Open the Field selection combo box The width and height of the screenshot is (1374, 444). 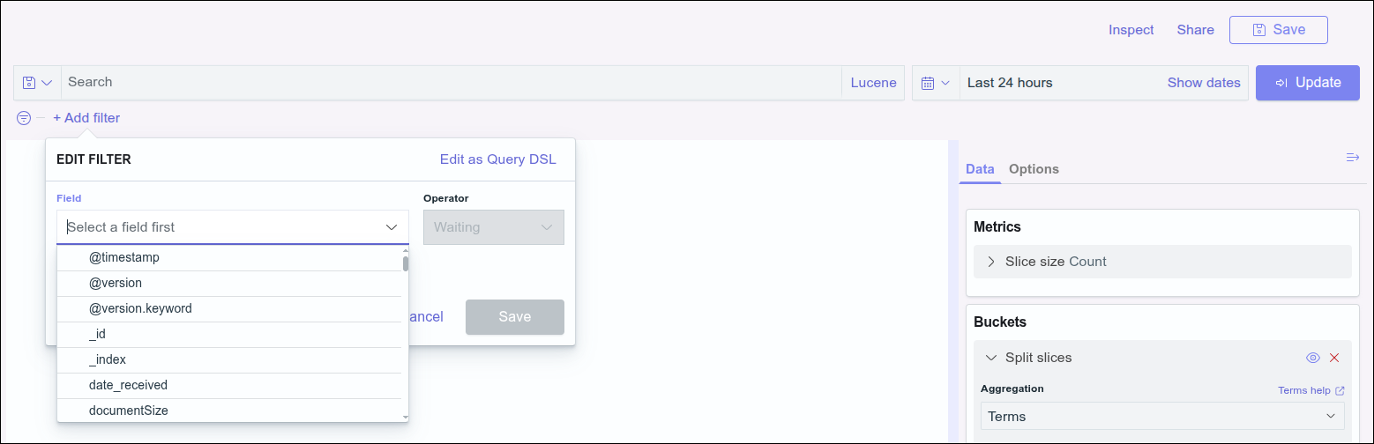pyautogui.click(x=232, y=227)
